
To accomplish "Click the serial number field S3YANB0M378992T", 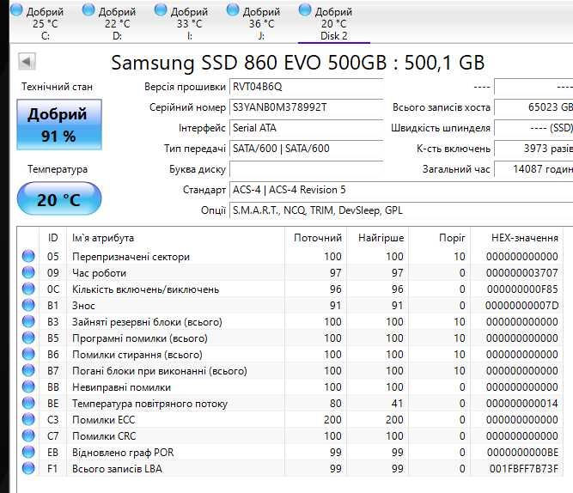I will pos(306,107).
